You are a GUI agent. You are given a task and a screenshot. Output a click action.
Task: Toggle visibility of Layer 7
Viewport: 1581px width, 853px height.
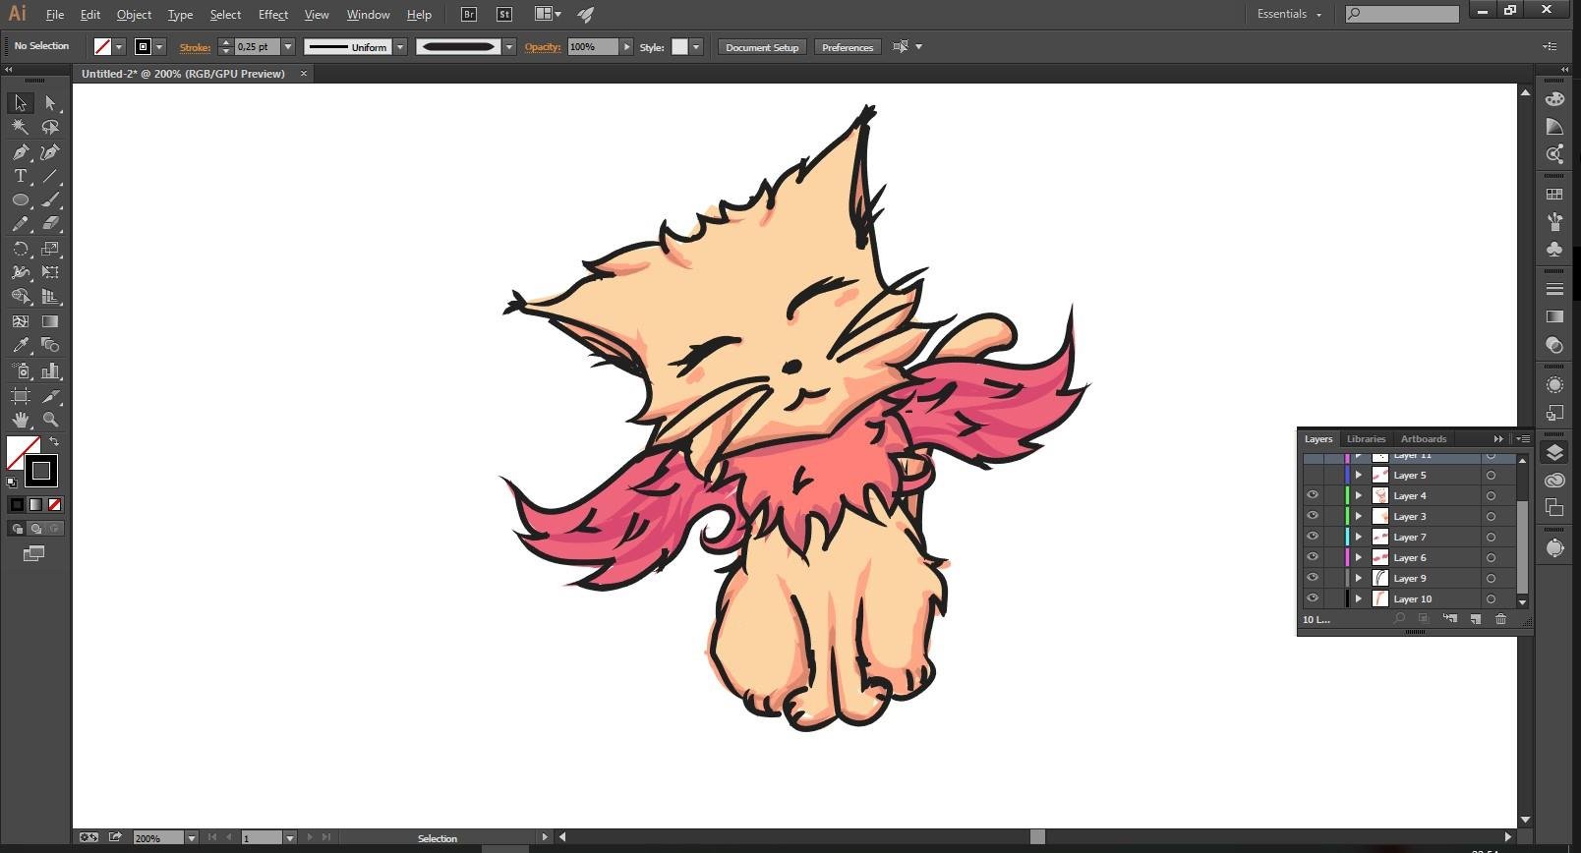point(1313,537)
